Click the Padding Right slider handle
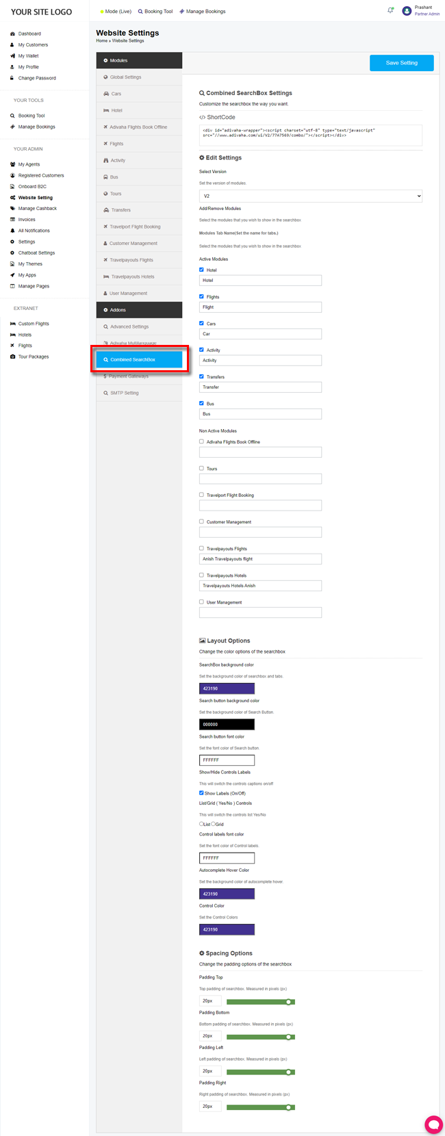This screenshot has width=445, height=1136. [x=290, y=1107]
